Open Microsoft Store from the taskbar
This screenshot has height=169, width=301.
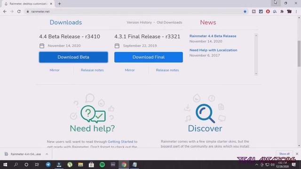pyautogui.click(x=91, y=165)
